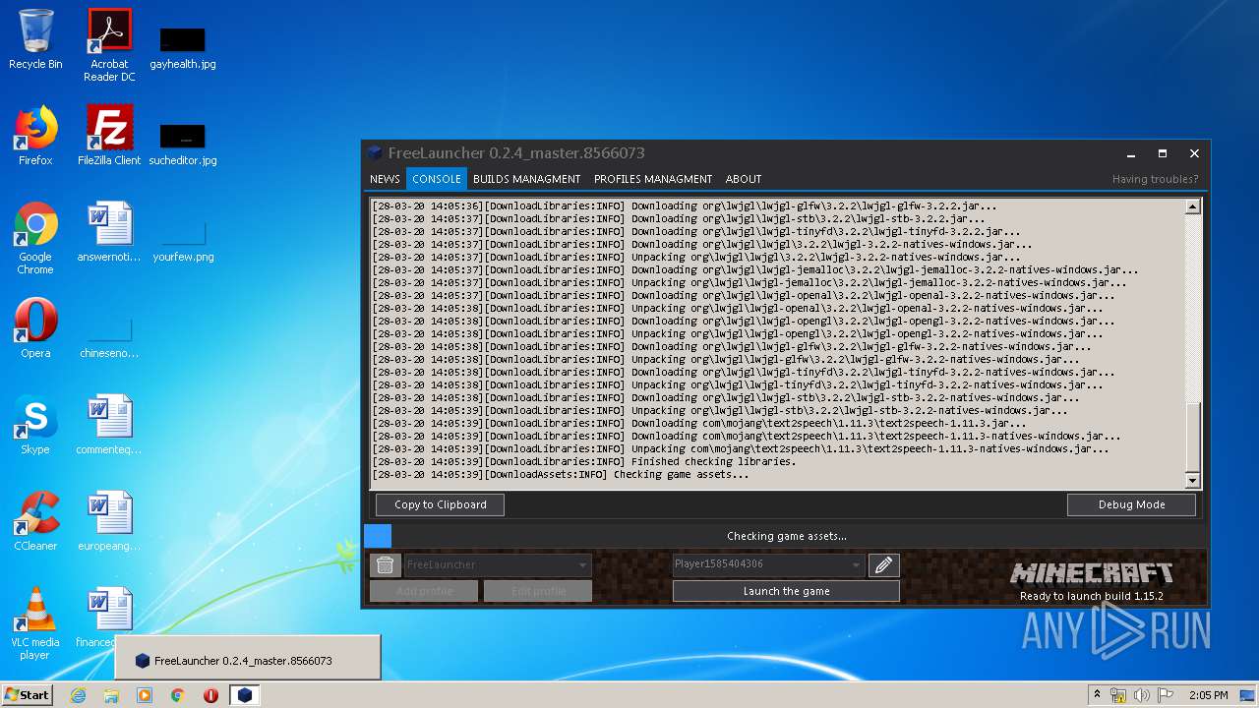
Task: Enable Debug Mode button
Action: click(1131, 504)
